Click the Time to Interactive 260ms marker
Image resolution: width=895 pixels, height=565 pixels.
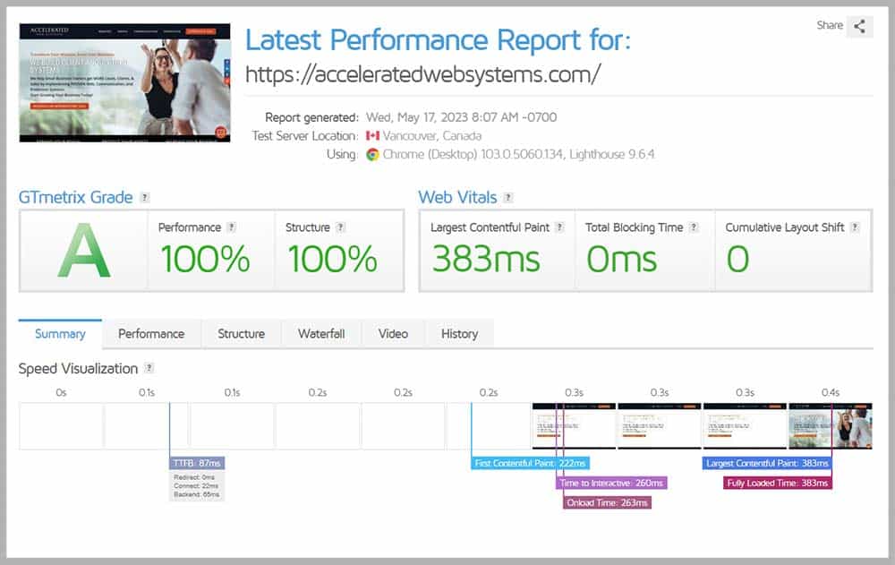click(611, 483)
